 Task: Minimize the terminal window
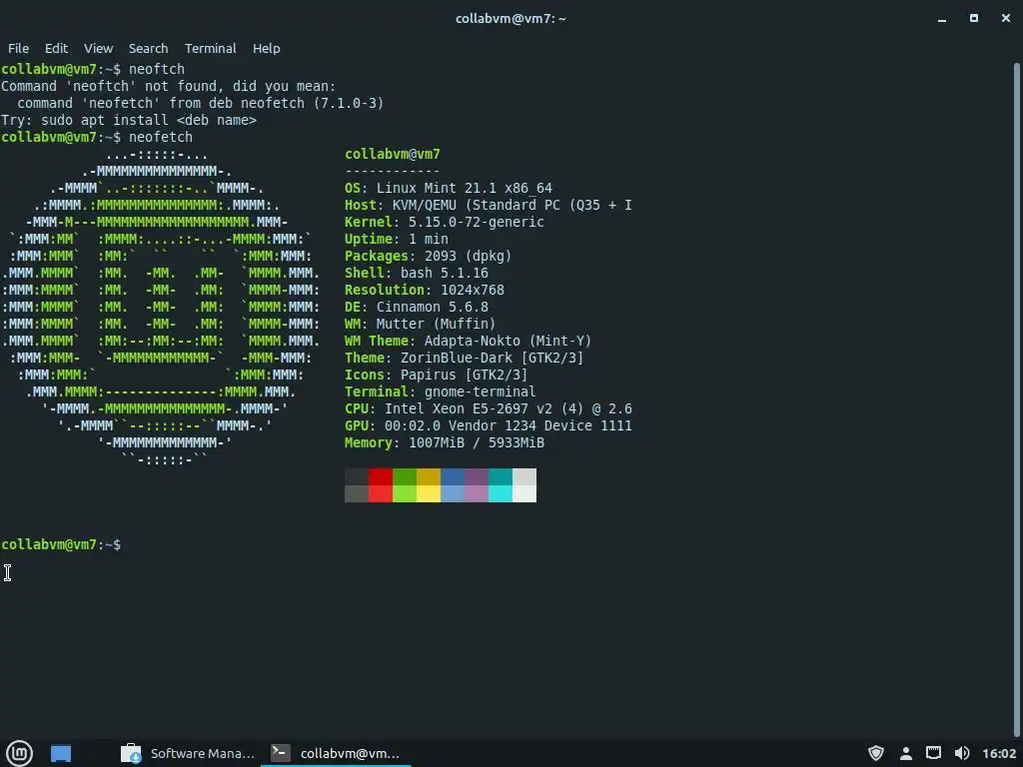click(x=941, y=19)
